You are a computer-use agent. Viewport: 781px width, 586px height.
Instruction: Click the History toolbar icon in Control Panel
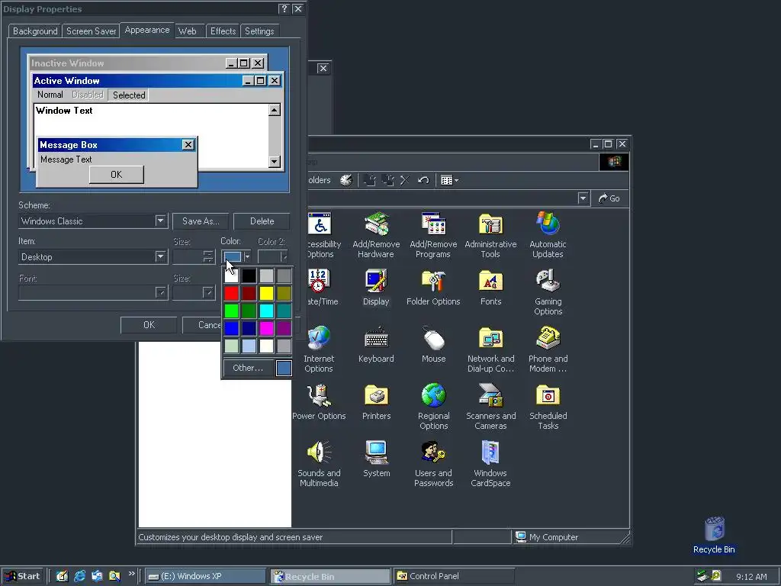(346, 180)
